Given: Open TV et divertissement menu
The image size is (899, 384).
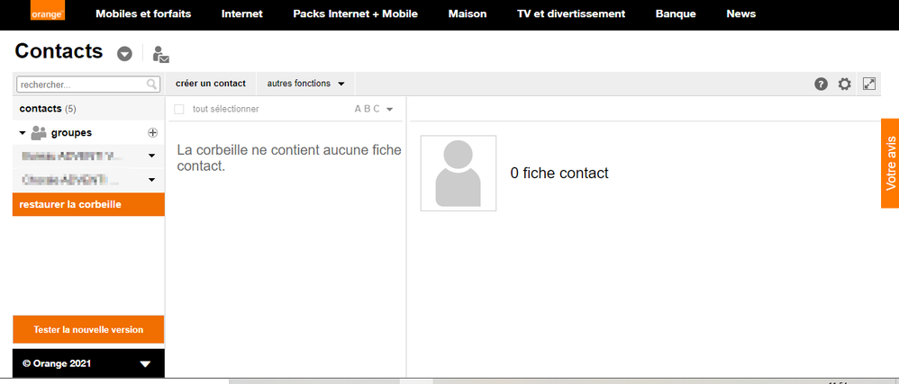Looking at the screenshot, I should pos(571,13).
